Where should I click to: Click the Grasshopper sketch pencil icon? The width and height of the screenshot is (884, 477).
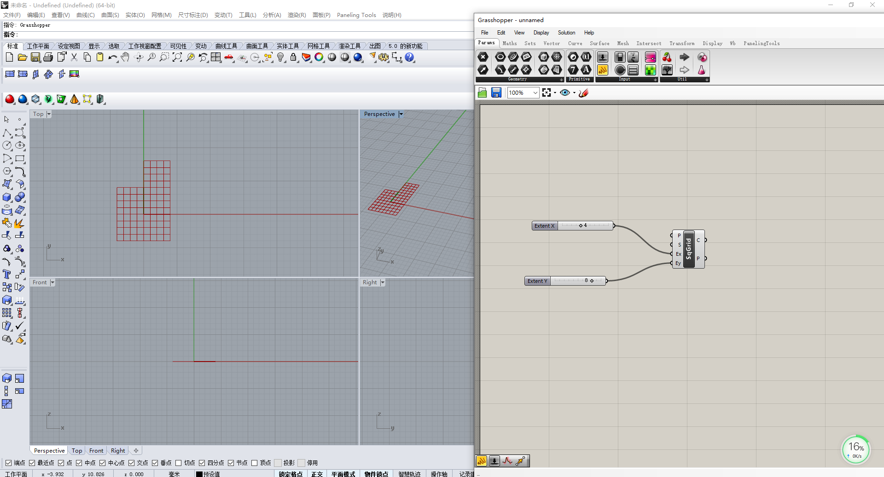(583, 93)
